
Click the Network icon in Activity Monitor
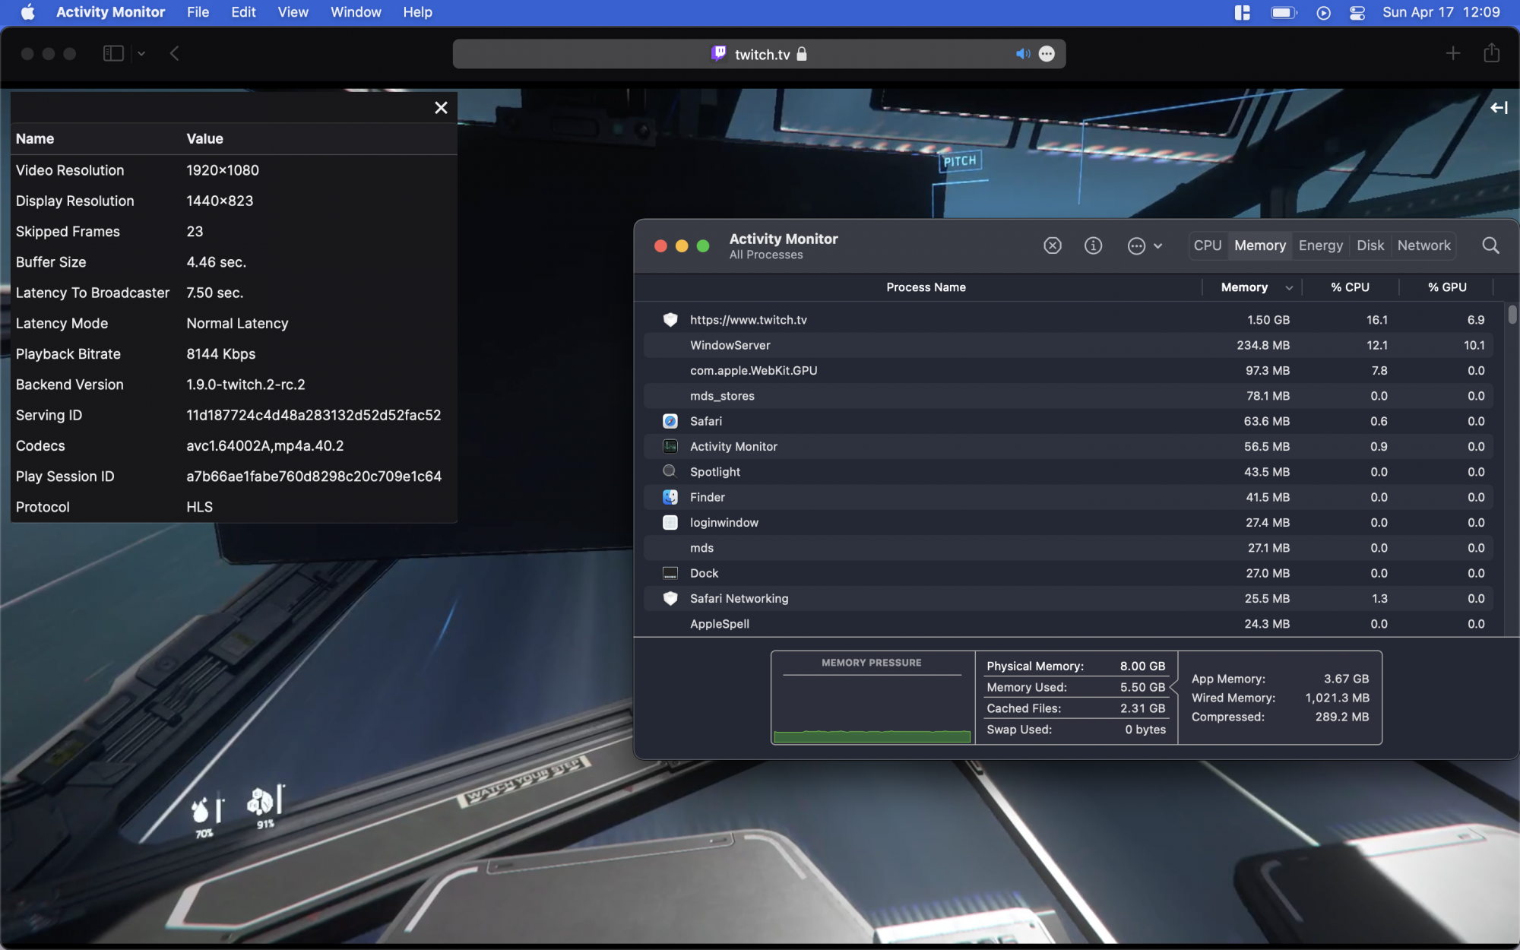pos(1423,245)
